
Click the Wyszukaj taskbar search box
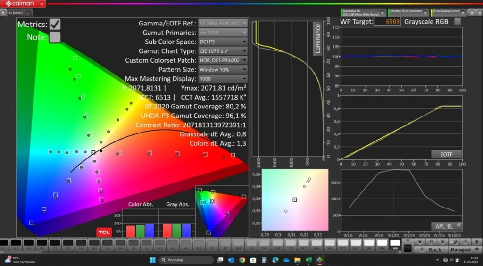pos(186,260)
